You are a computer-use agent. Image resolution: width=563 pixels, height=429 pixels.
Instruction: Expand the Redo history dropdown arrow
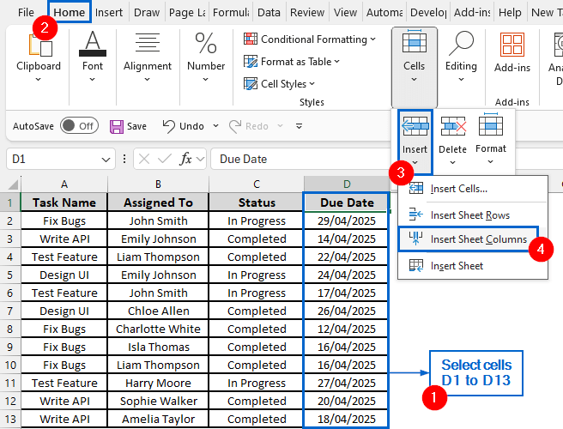[280, 126]
